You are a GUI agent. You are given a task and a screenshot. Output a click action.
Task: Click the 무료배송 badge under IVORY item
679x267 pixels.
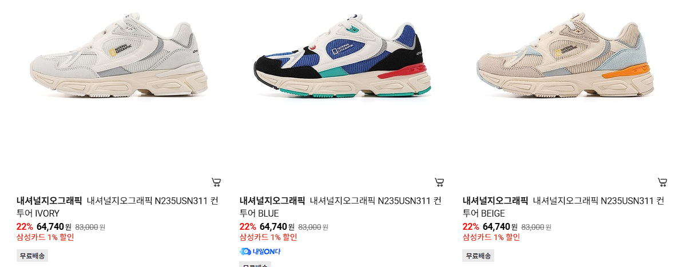tap(32, 256)
